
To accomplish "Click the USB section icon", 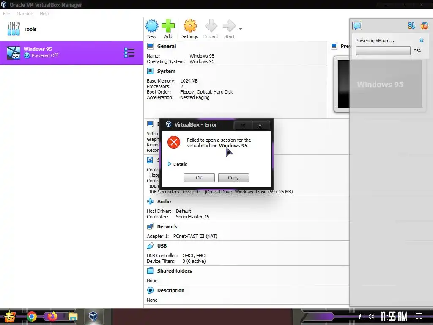I will [150, 246].
